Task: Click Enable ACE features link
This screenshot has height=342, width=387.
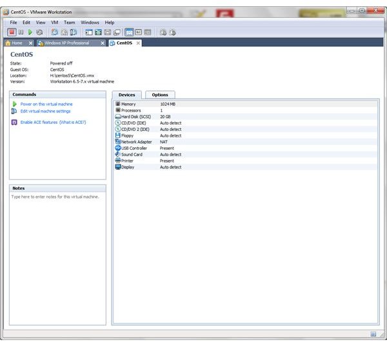Action: point(39,122)
